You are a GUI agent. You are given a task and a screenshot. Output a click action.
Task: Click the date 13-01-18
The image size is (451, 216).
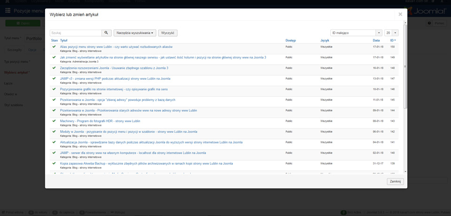coord(378,78)
